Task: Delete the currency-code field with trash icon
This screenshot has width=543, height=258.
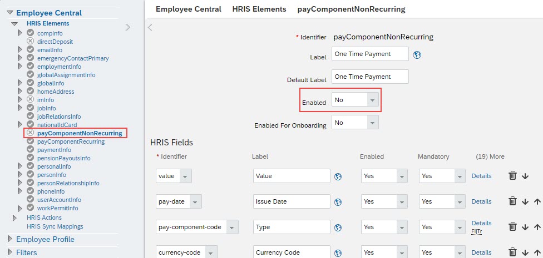Action: click(512, 252)
